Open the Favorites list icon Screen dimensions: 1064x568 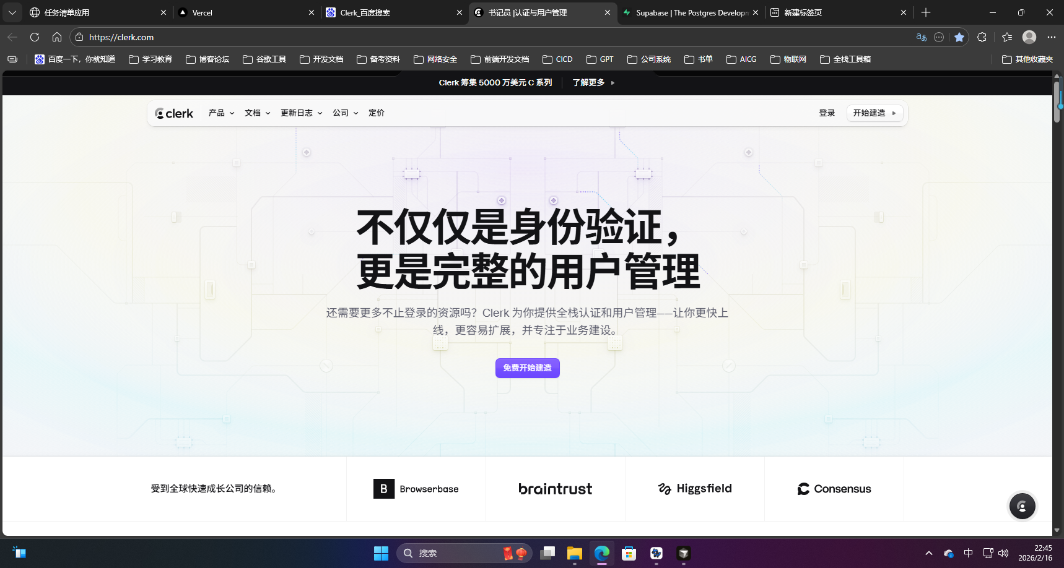[1006, 37]
